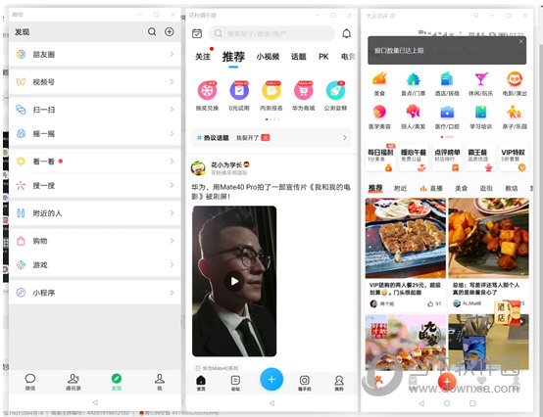Open VIP团购 food photo card

pyautogui.click(x=406, y=238)
